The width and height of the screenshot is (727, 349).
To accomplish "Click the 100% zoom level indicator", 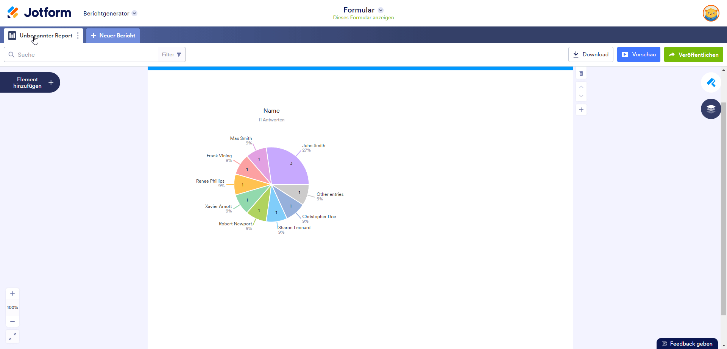I will click(12, 307).
